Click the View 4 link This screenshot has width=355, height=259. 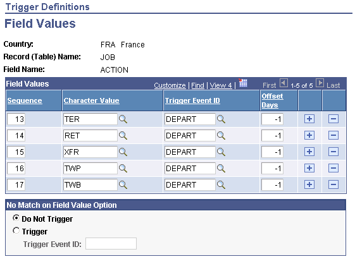tap(221, 85)
